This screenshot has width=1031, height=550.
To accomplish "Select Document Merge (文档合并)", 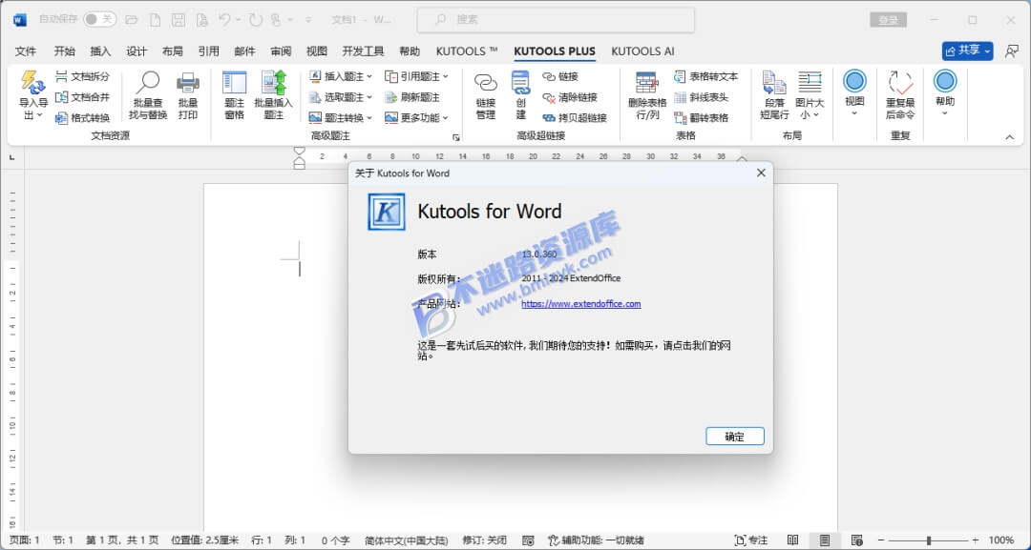I will click(x=82, y=97).
